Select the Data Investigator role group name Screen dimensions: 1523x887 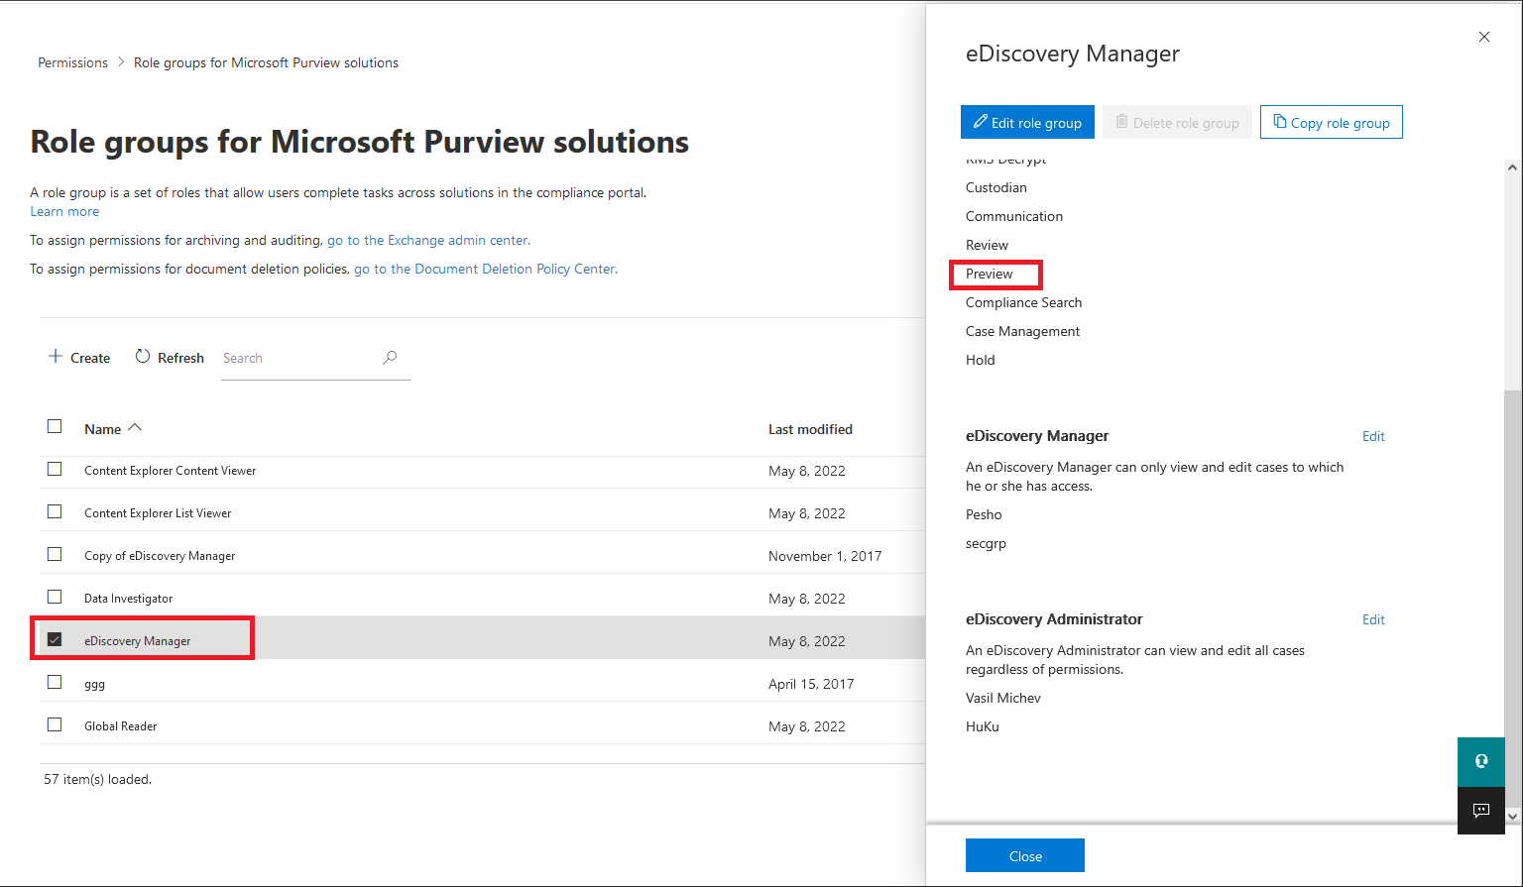click(128, 599)
